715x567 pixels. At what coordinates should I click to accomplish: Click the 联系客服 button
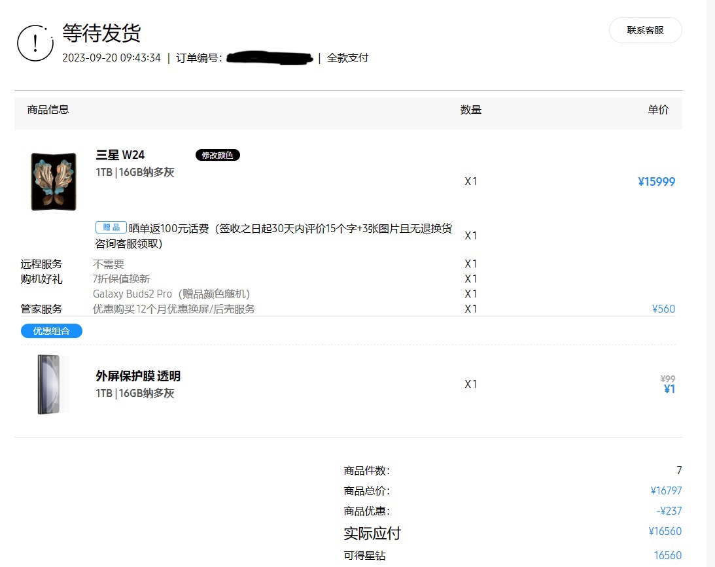[645, 30]
